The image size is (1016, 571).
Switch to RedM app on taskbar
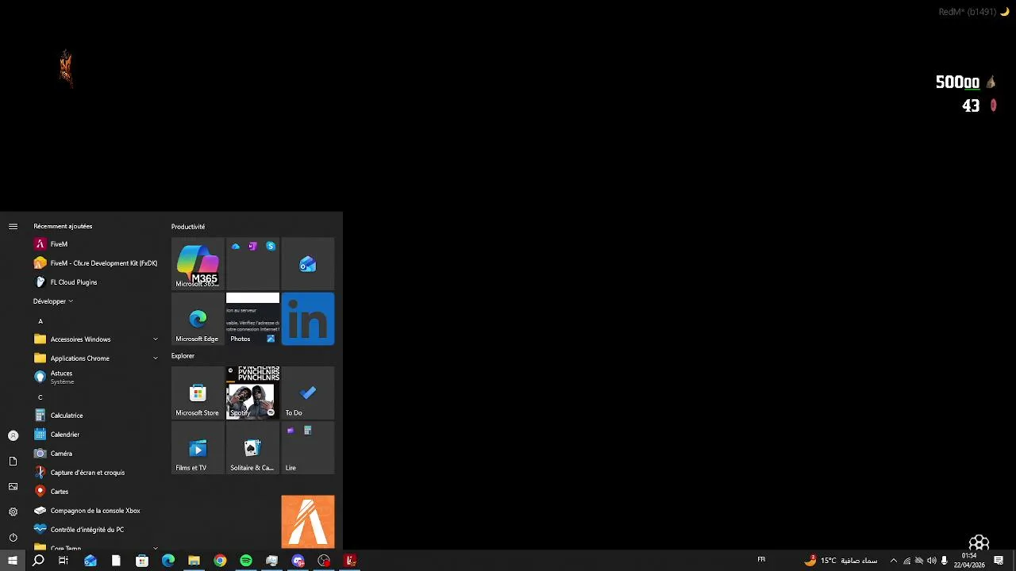(350, 561)
